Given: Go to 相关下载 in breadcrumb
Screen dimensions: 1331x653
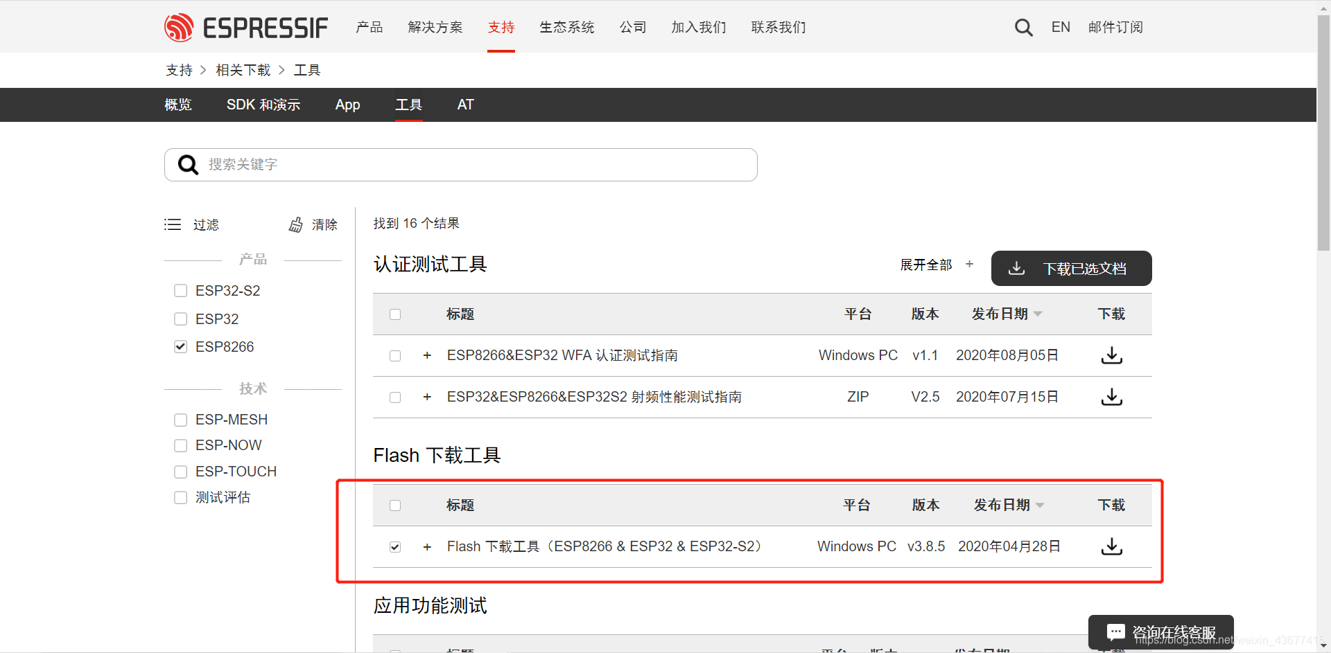Looking at the screenshot, I should coord(243,70).
